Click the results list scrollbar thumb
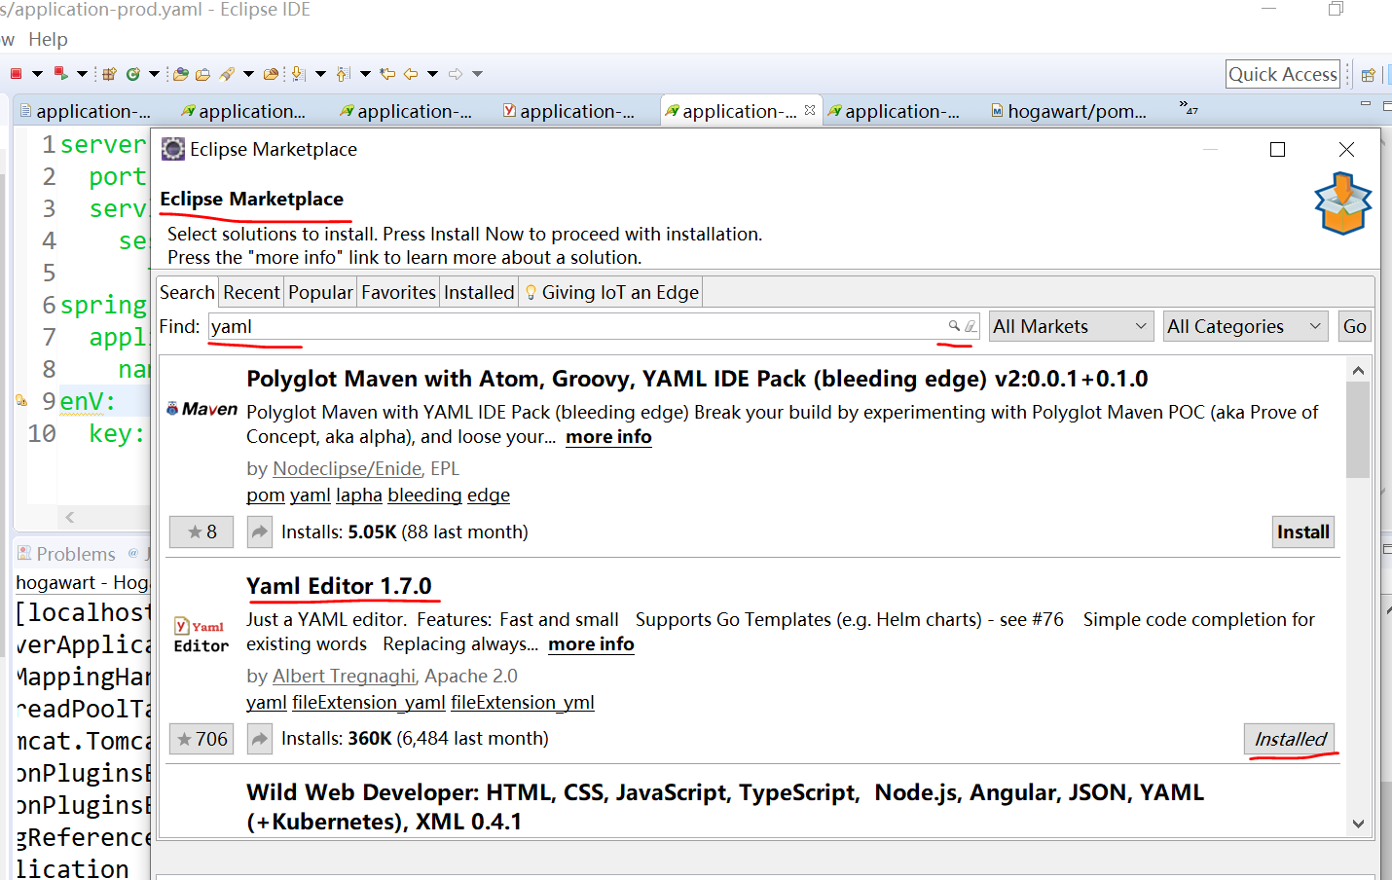 click(x=1358, y=429)
